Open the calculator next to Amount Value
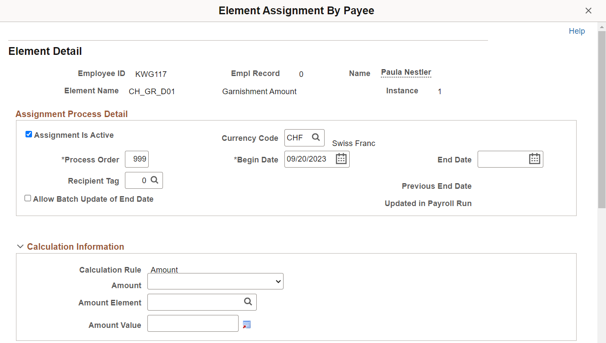Image resolution: width=606 pixels, height=343 pixels. (247, 324)
